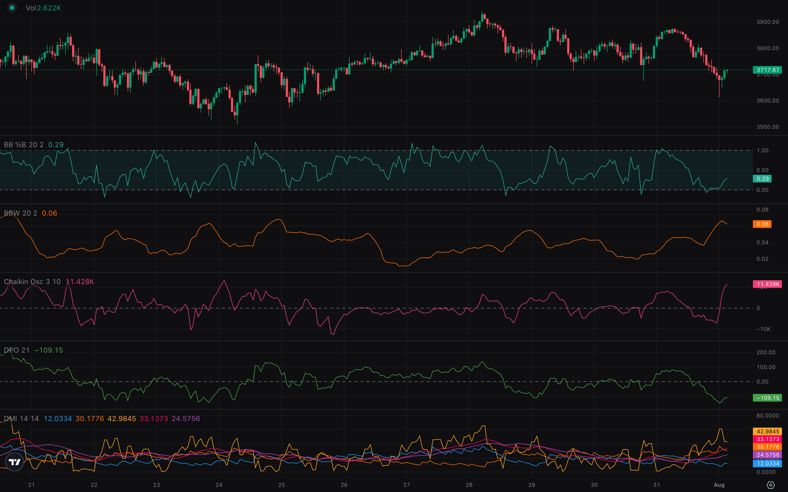Click the green -109.15 DPO value tag

[767, 398]
